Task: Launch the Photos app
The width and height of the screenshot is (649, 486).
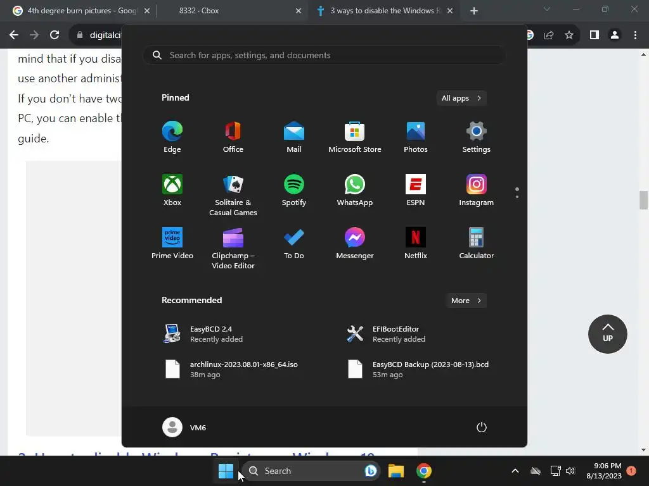Action: (416, 137)
